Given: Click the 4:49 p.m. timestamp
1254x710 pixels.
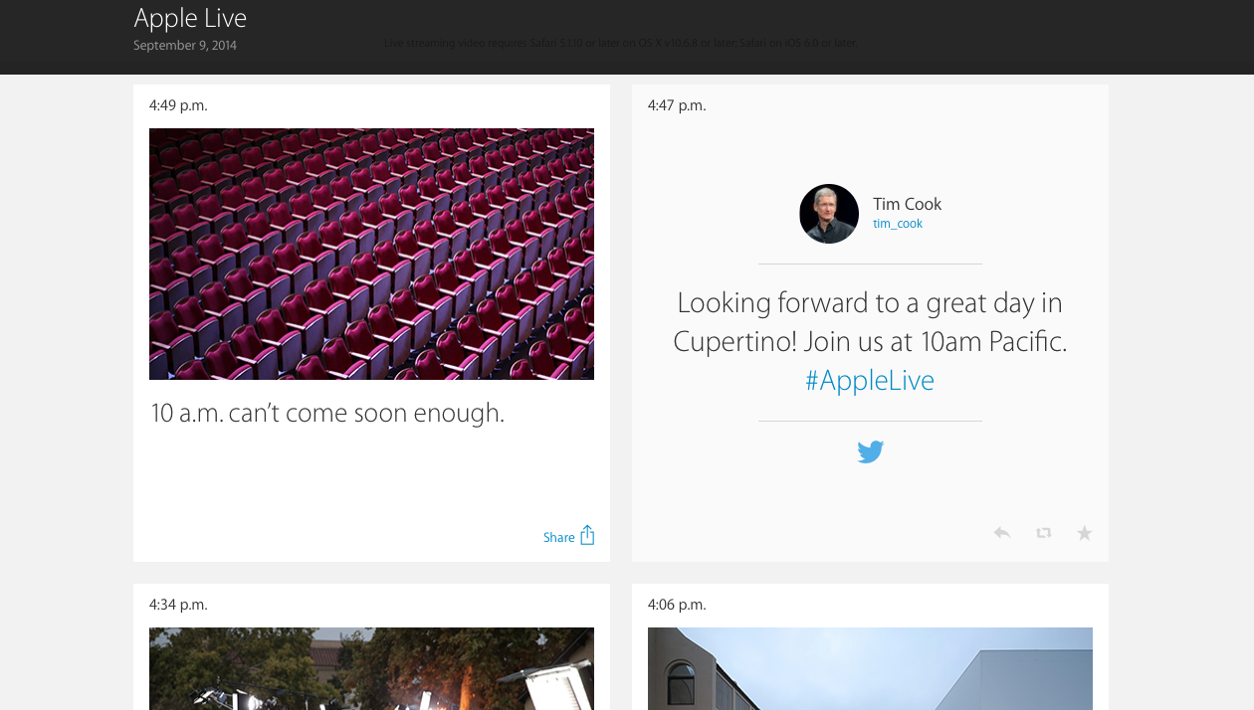Looking at the screenshot, I should coord(178,105).
